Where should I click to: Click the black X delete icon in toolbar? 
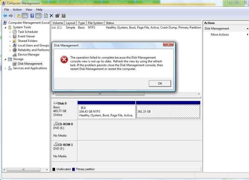coord(52,16)
